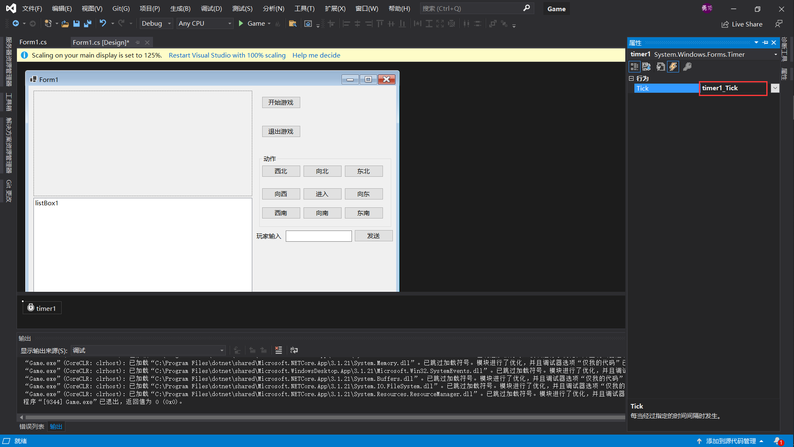Toggle the Live Share feature

tap(743, 24)
